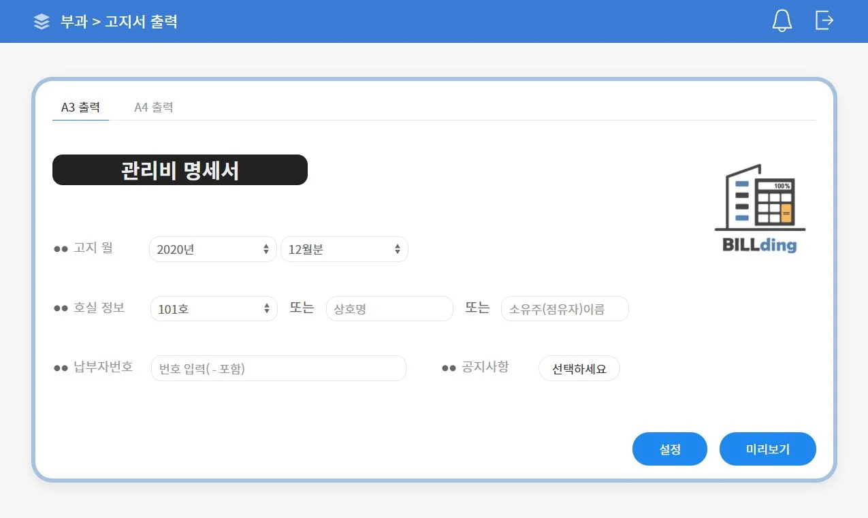Image resolution: width=868 pixels, height=518 pixels.
Task: Click the BILLding building calculator logo
Action: pyautogui.click(x=760, y=208)
